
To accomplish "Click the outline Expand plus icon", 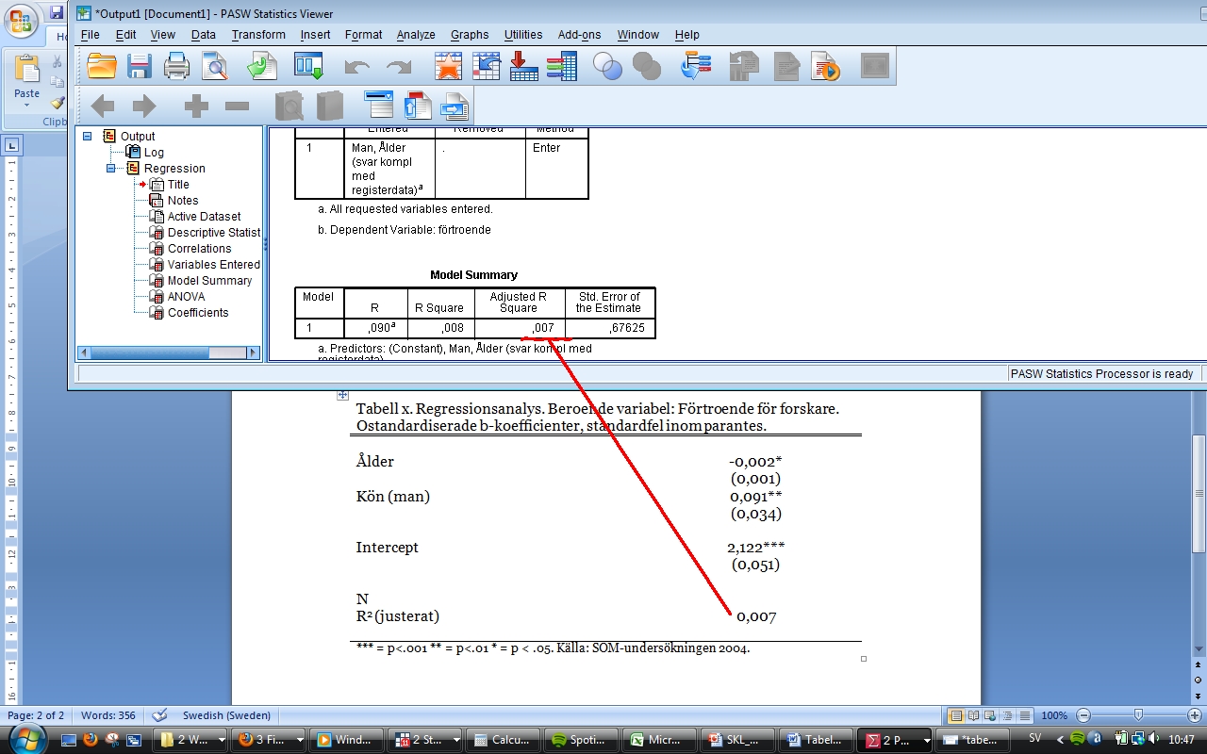I will (196, 107).
